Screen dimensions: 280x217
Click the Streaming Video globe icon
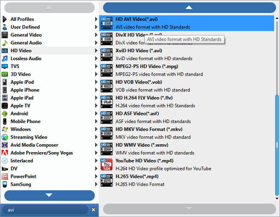[5, 137]
